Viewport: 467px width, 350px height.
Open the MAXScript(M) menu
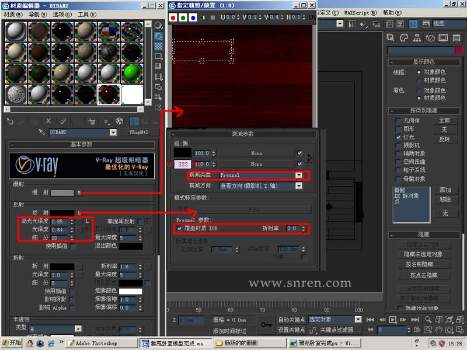tap(360, 12)
